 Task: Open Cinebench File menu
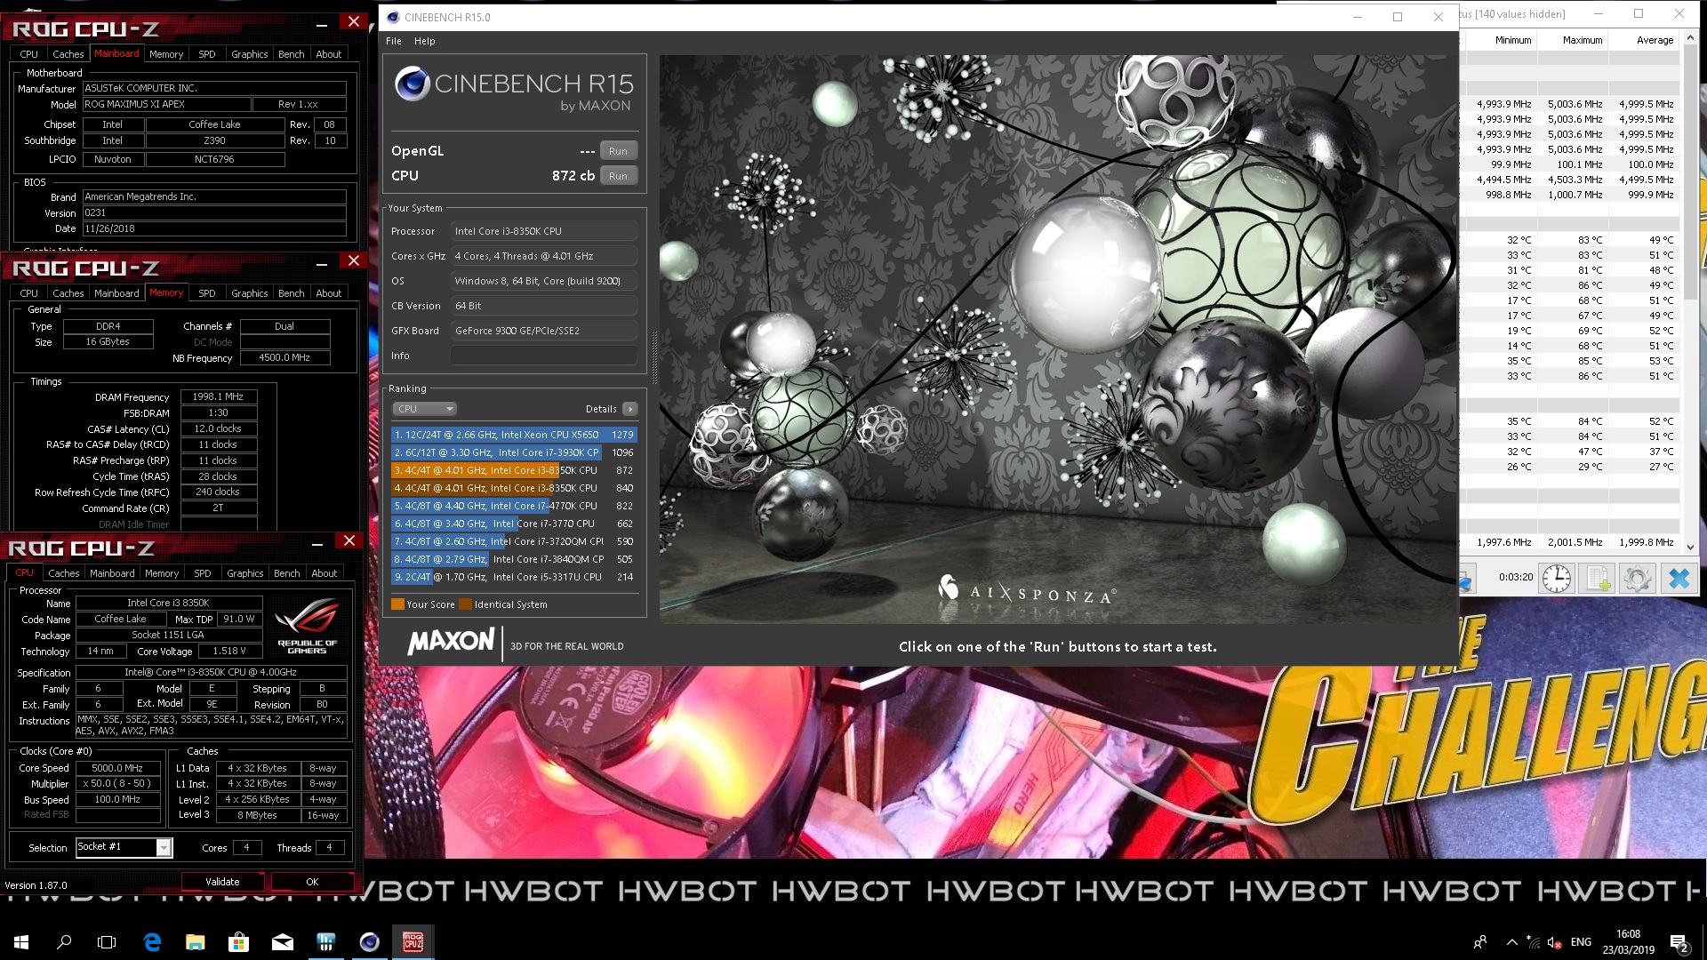tap(394, 41)
